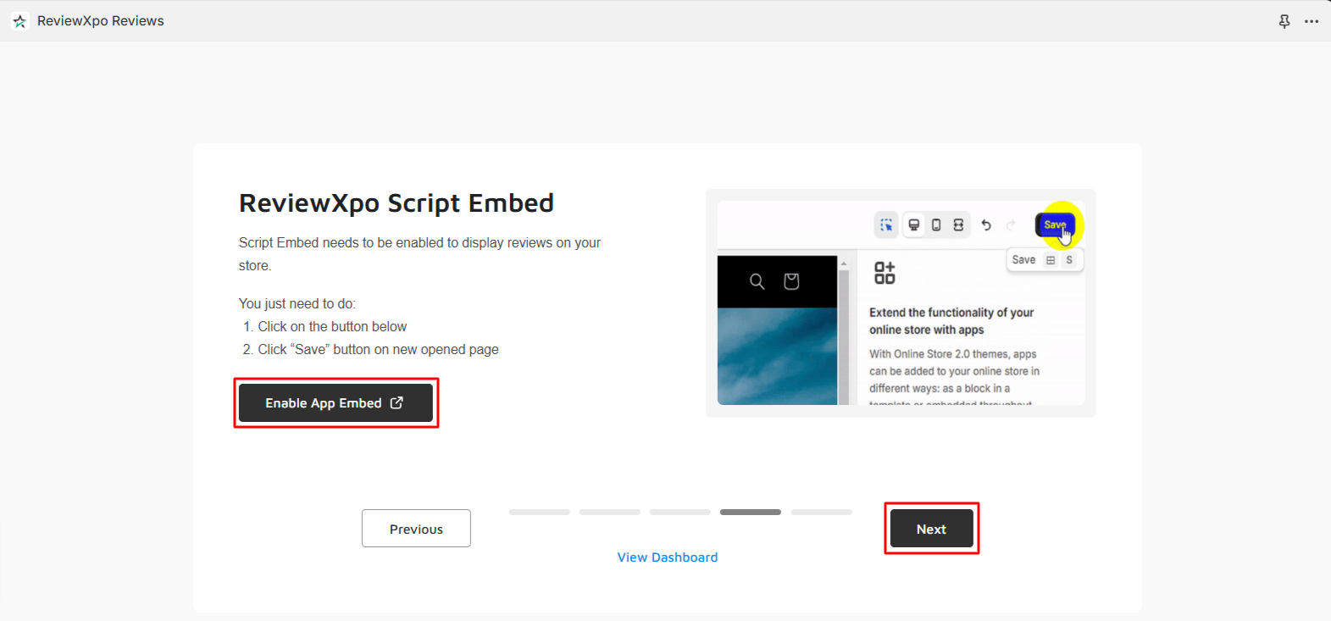The image size is (1331, 621).
Task: Go to the Previous onboarding step
Action: pos(416,529)
